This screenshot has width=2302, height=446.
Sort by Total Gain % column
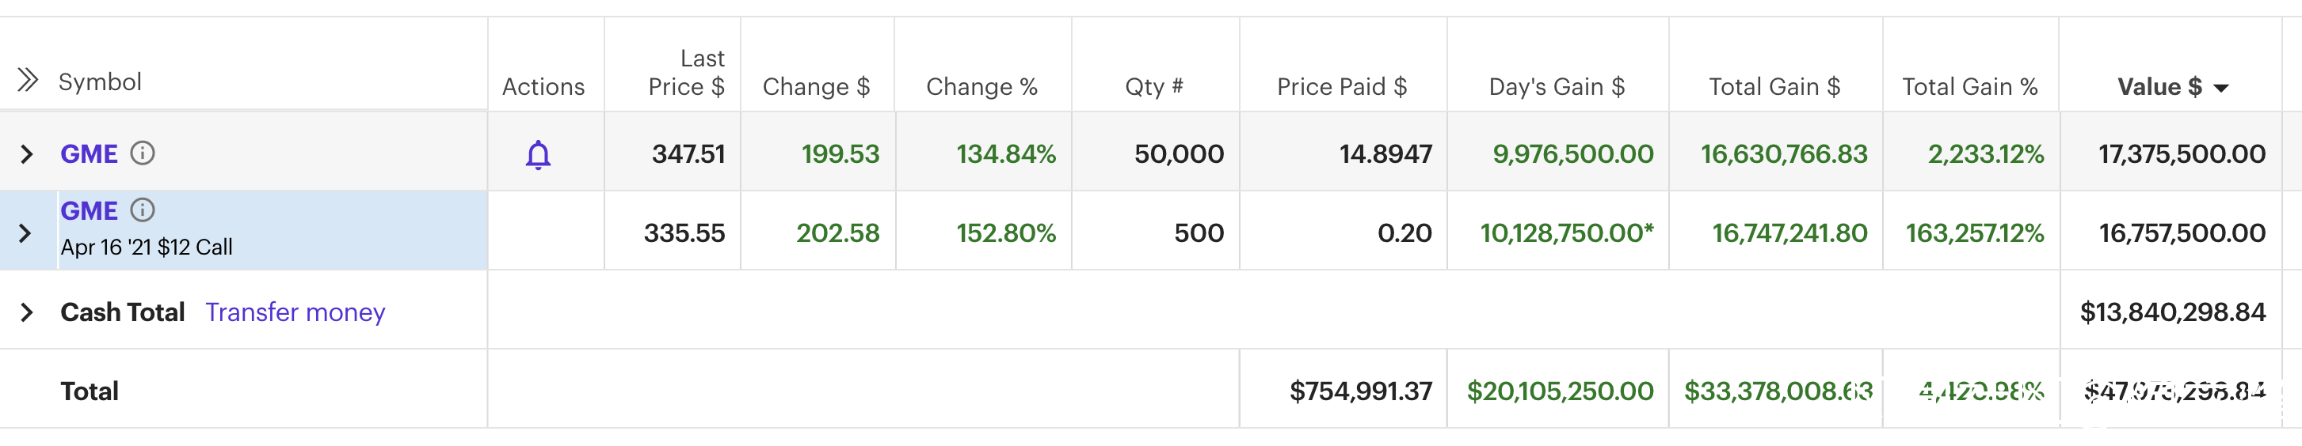[1969, 86]
